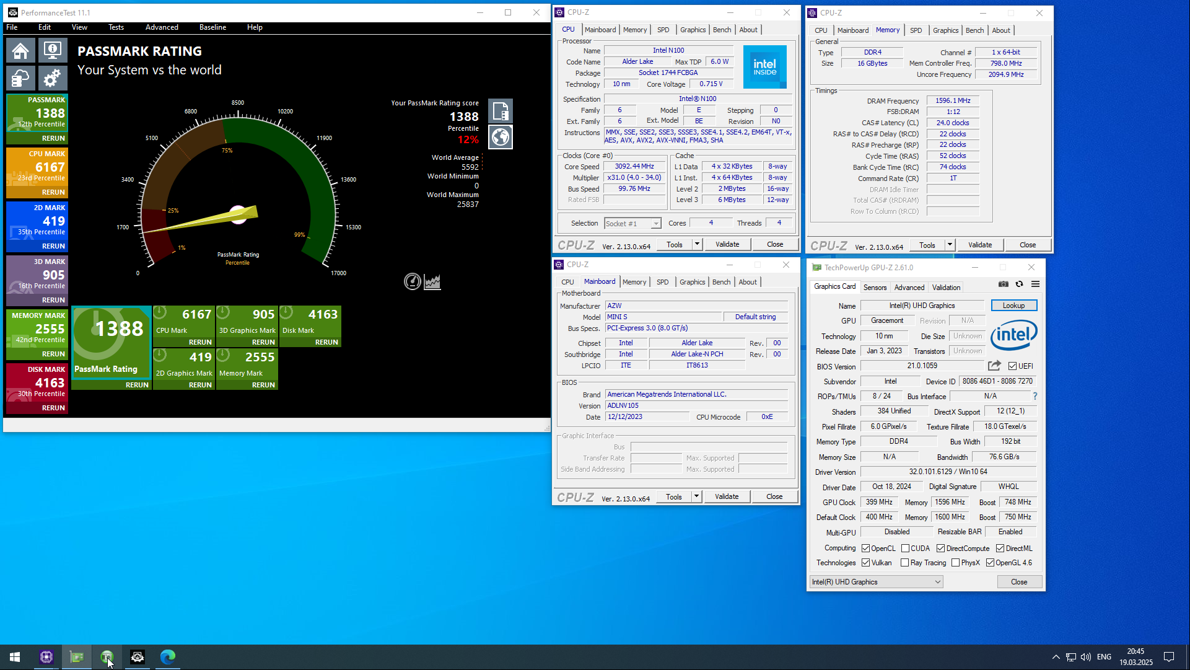Open the Tests menu
The image size is (1190, 670).
click(x=116, y=27)
